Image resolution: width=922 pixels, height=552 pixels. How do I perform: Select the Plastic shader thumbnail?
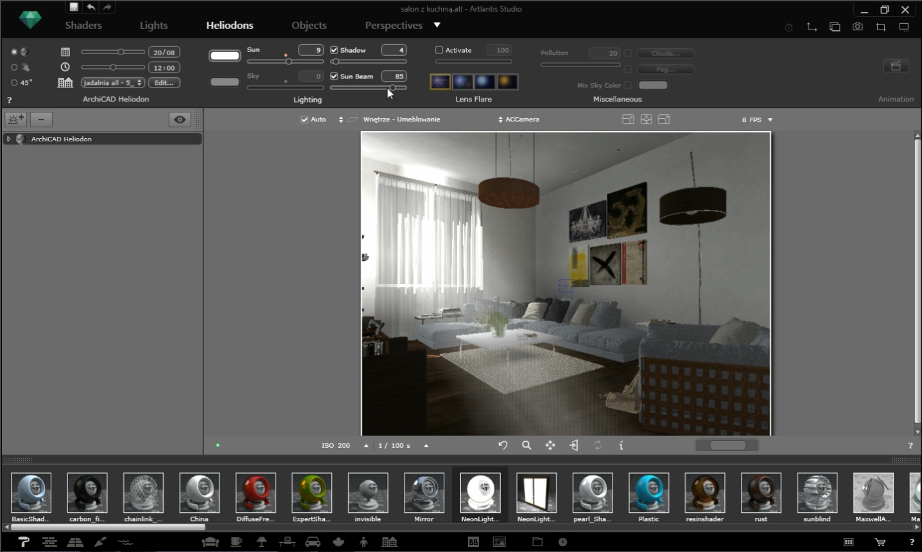tap(648, 493)
